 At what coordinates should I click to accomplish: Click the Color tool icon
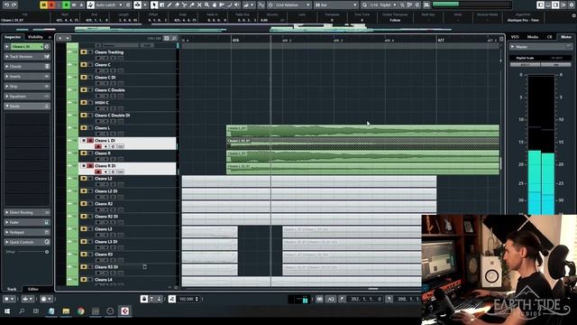(x=246, y=5)
